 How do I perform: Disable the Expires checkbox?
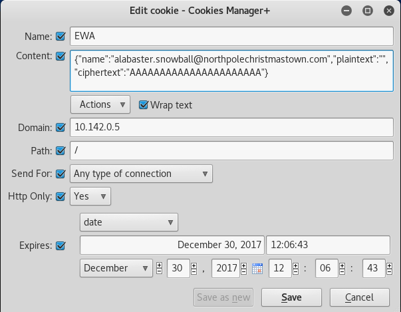[x=61, y=245]
